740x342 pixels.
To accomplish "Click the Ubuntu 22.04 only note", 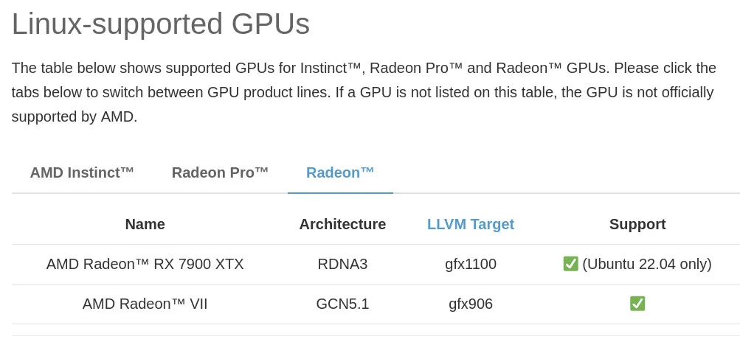I will [x=647, y=264].
